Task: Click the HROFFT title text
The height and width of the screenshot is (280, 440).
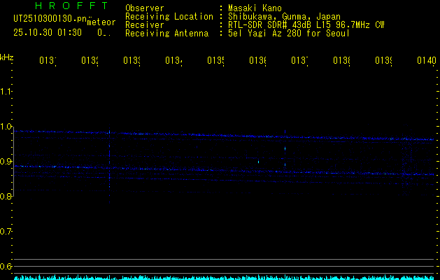Action: pyautogui.click(x=71, y=5)
